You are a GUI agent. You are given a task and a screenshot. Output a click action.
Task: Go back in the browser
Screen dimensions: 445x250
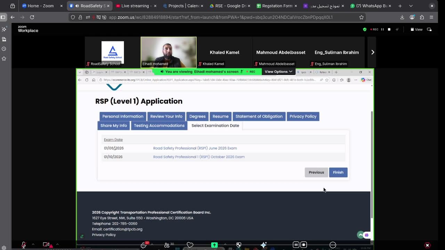point(13,17)
